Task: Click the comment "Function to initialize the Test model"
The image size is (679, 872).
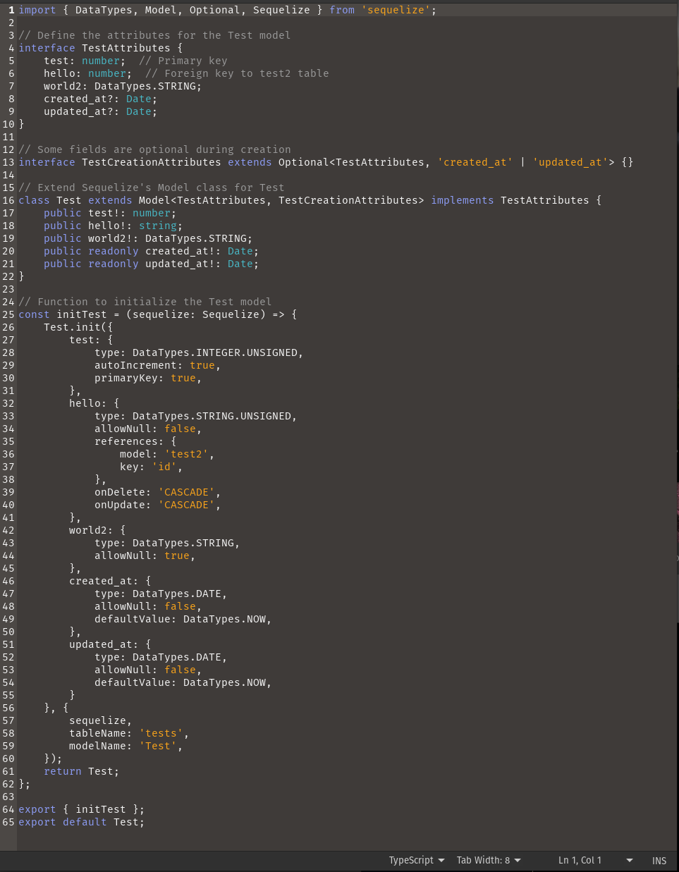Action: pyautogui.click(x=145, y=302)
